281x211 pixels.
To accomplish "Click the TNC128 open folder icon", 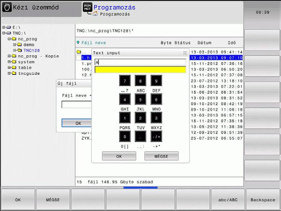I will point(20,50).
